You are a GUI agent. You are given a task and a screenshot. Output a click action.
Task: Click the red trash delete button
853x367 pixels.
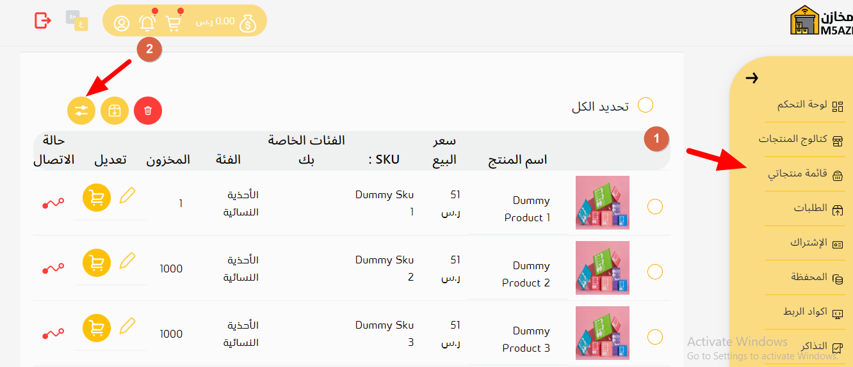(148, 111)
